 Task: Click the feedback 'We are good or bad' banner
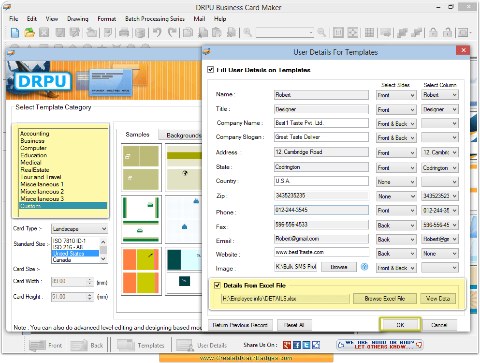[379, 345]
